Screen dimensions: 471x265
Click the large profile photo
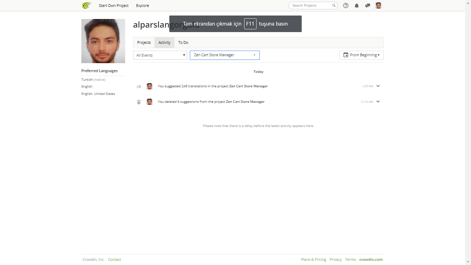(103, 41)
